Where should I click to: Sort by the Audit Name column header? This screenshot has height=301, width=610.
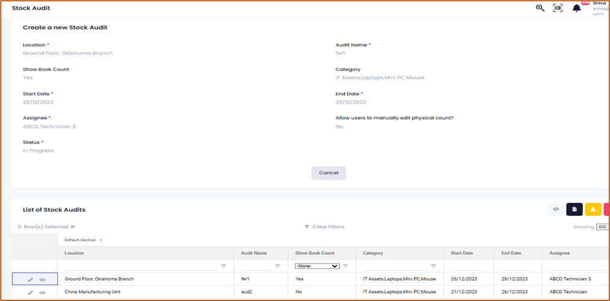[254, 253]
